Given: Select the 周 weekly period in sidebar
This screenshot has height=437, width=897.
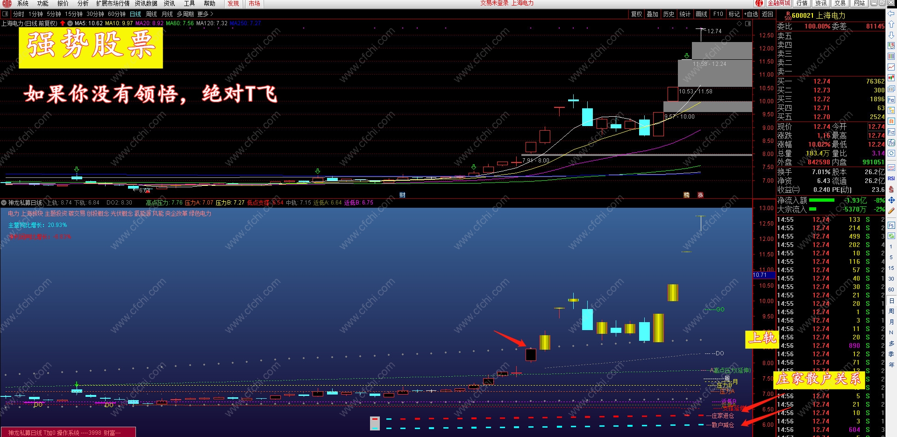Looking at the screenshot, I should tap(891, 311).
